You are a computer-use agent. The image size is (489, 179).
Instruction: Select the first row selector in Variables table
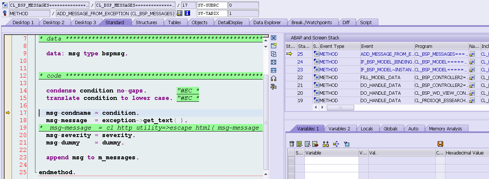291,160
